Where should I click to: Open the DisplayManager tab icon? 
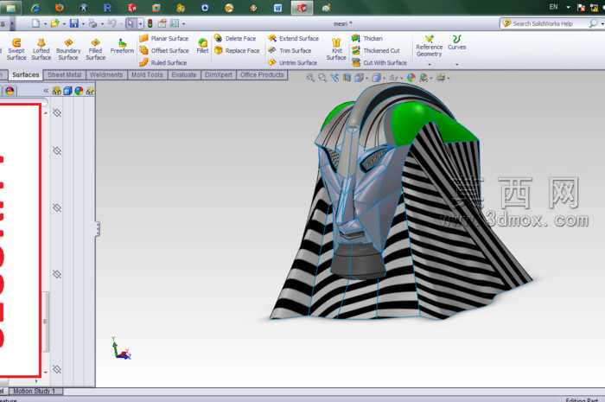coord(10,91)
